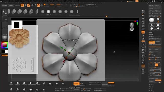Click the Home Page button
Screen dimensions: 164x92
[5, 5]
